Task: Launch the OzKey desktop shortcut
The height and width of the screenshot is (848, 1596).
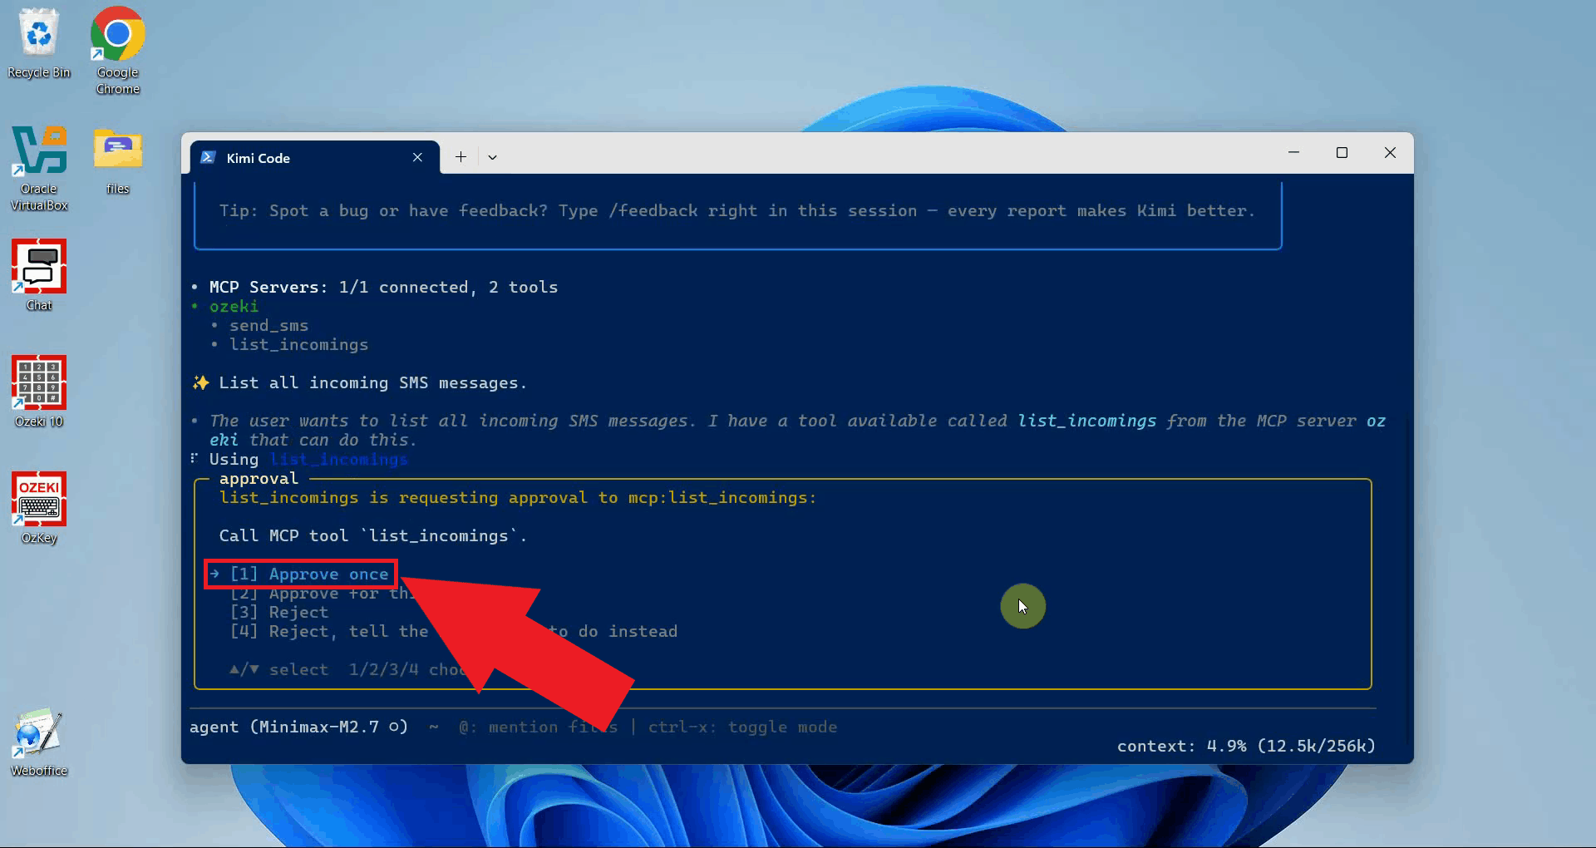Action: 39,507
